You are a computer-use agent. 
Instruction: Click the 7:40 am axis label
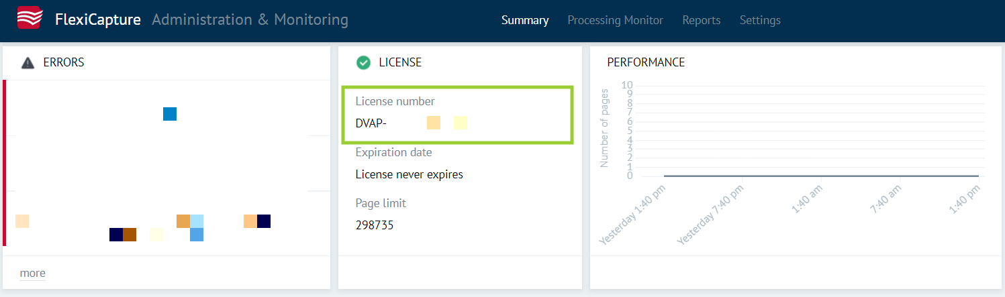[x=885, y=200]
